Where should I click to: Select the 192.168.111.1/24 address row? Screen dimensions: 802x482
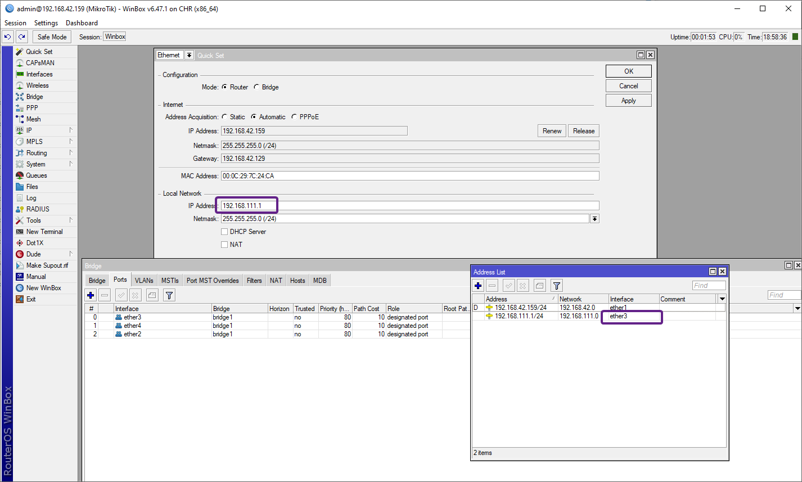tap(599, 316)
